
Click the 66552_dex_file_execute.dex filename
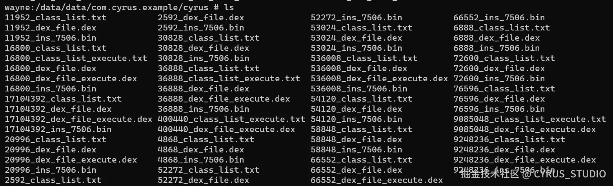point(377,180)
